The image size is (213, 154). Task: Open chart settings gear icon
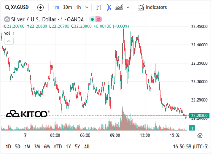click(x=200, y=136)
